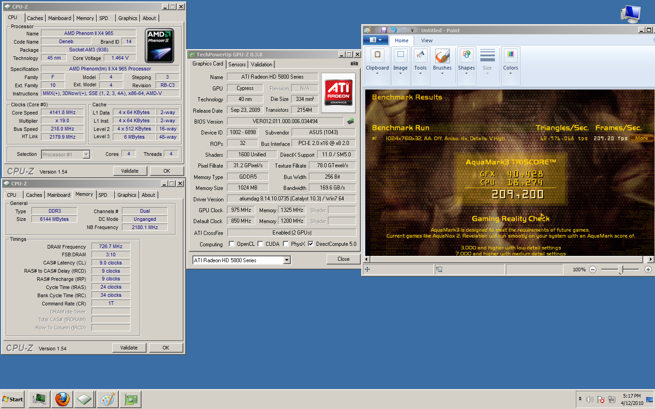
Task: Click the Core Speed 4141.8 MHz value
Action: [x=62, y=112]
